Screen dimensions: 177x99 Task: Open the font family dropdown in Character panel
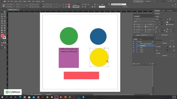(x=154, y=19)
